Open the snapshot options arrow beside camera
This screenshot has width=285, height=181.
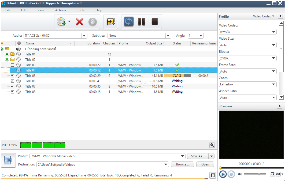pyautogui.click(x=283, y=174)
